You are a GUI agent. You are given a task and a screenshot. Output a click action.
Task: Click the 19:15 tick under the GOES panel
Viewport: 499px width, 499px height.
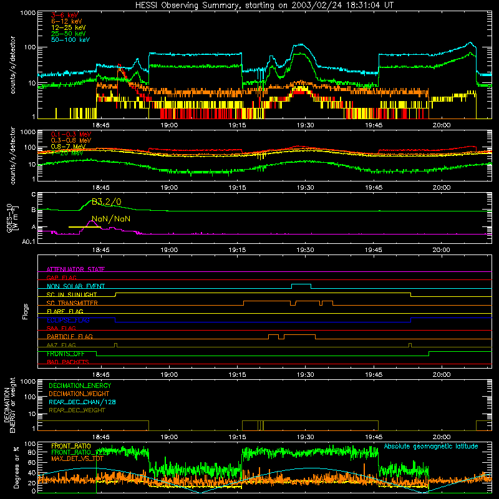237,250
